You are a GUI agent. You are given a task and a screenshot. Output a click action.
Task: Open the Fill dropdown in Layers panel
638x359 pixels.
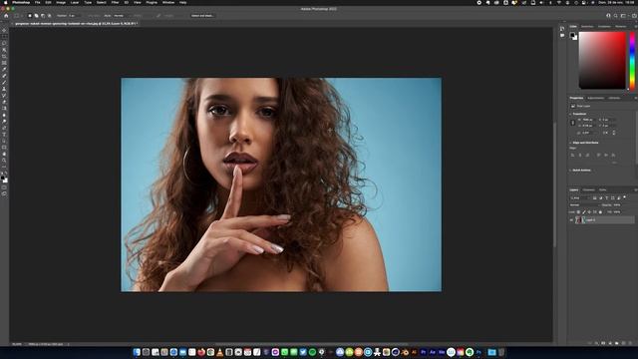coord(618,212)
